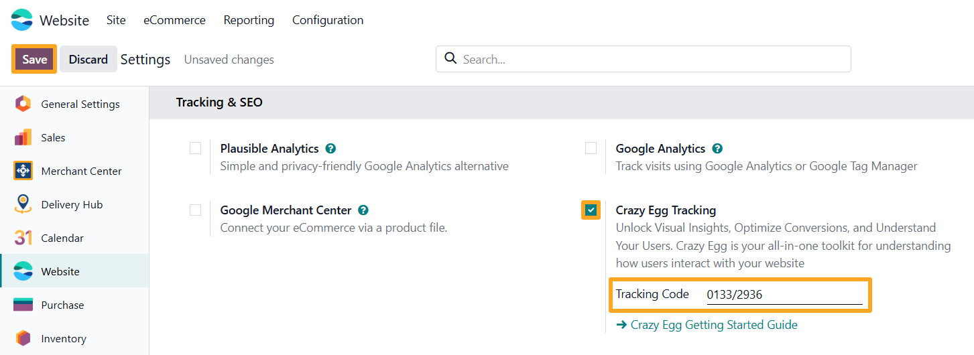The height and width of the screenshot is (355, 974).
Task: Enable the Google Analytics checkbox
Action: 591,148
